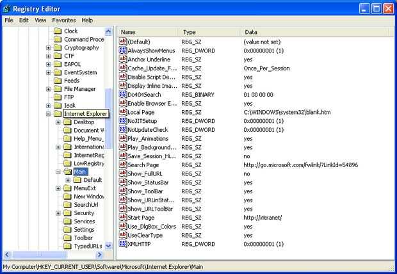Click the string icon for Anchor Underline
The image size is (397, 274).
(x=123, y=60)
